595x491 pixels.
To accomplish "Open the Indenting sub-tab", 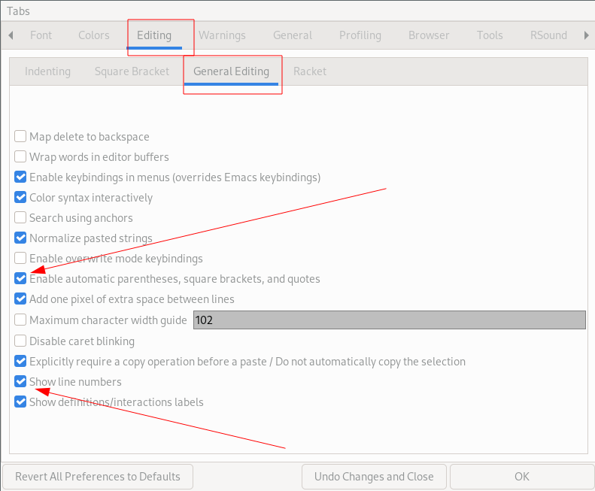I will pyautogui.click(x=47, y=71).
